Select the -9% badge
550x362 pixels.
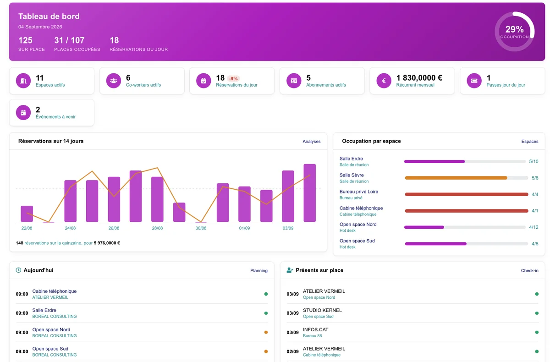(233, 78)
